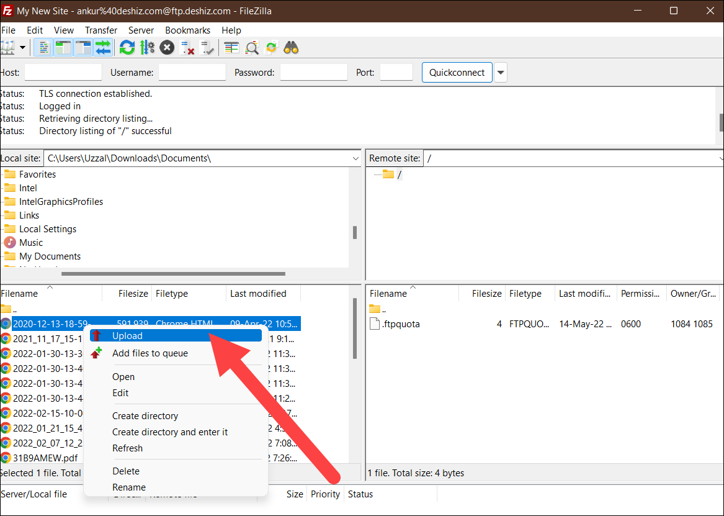The width and height of the screenshot is (724, 516).
Task: Click the refresh file lists icon
Action: (x=127, y=48)
